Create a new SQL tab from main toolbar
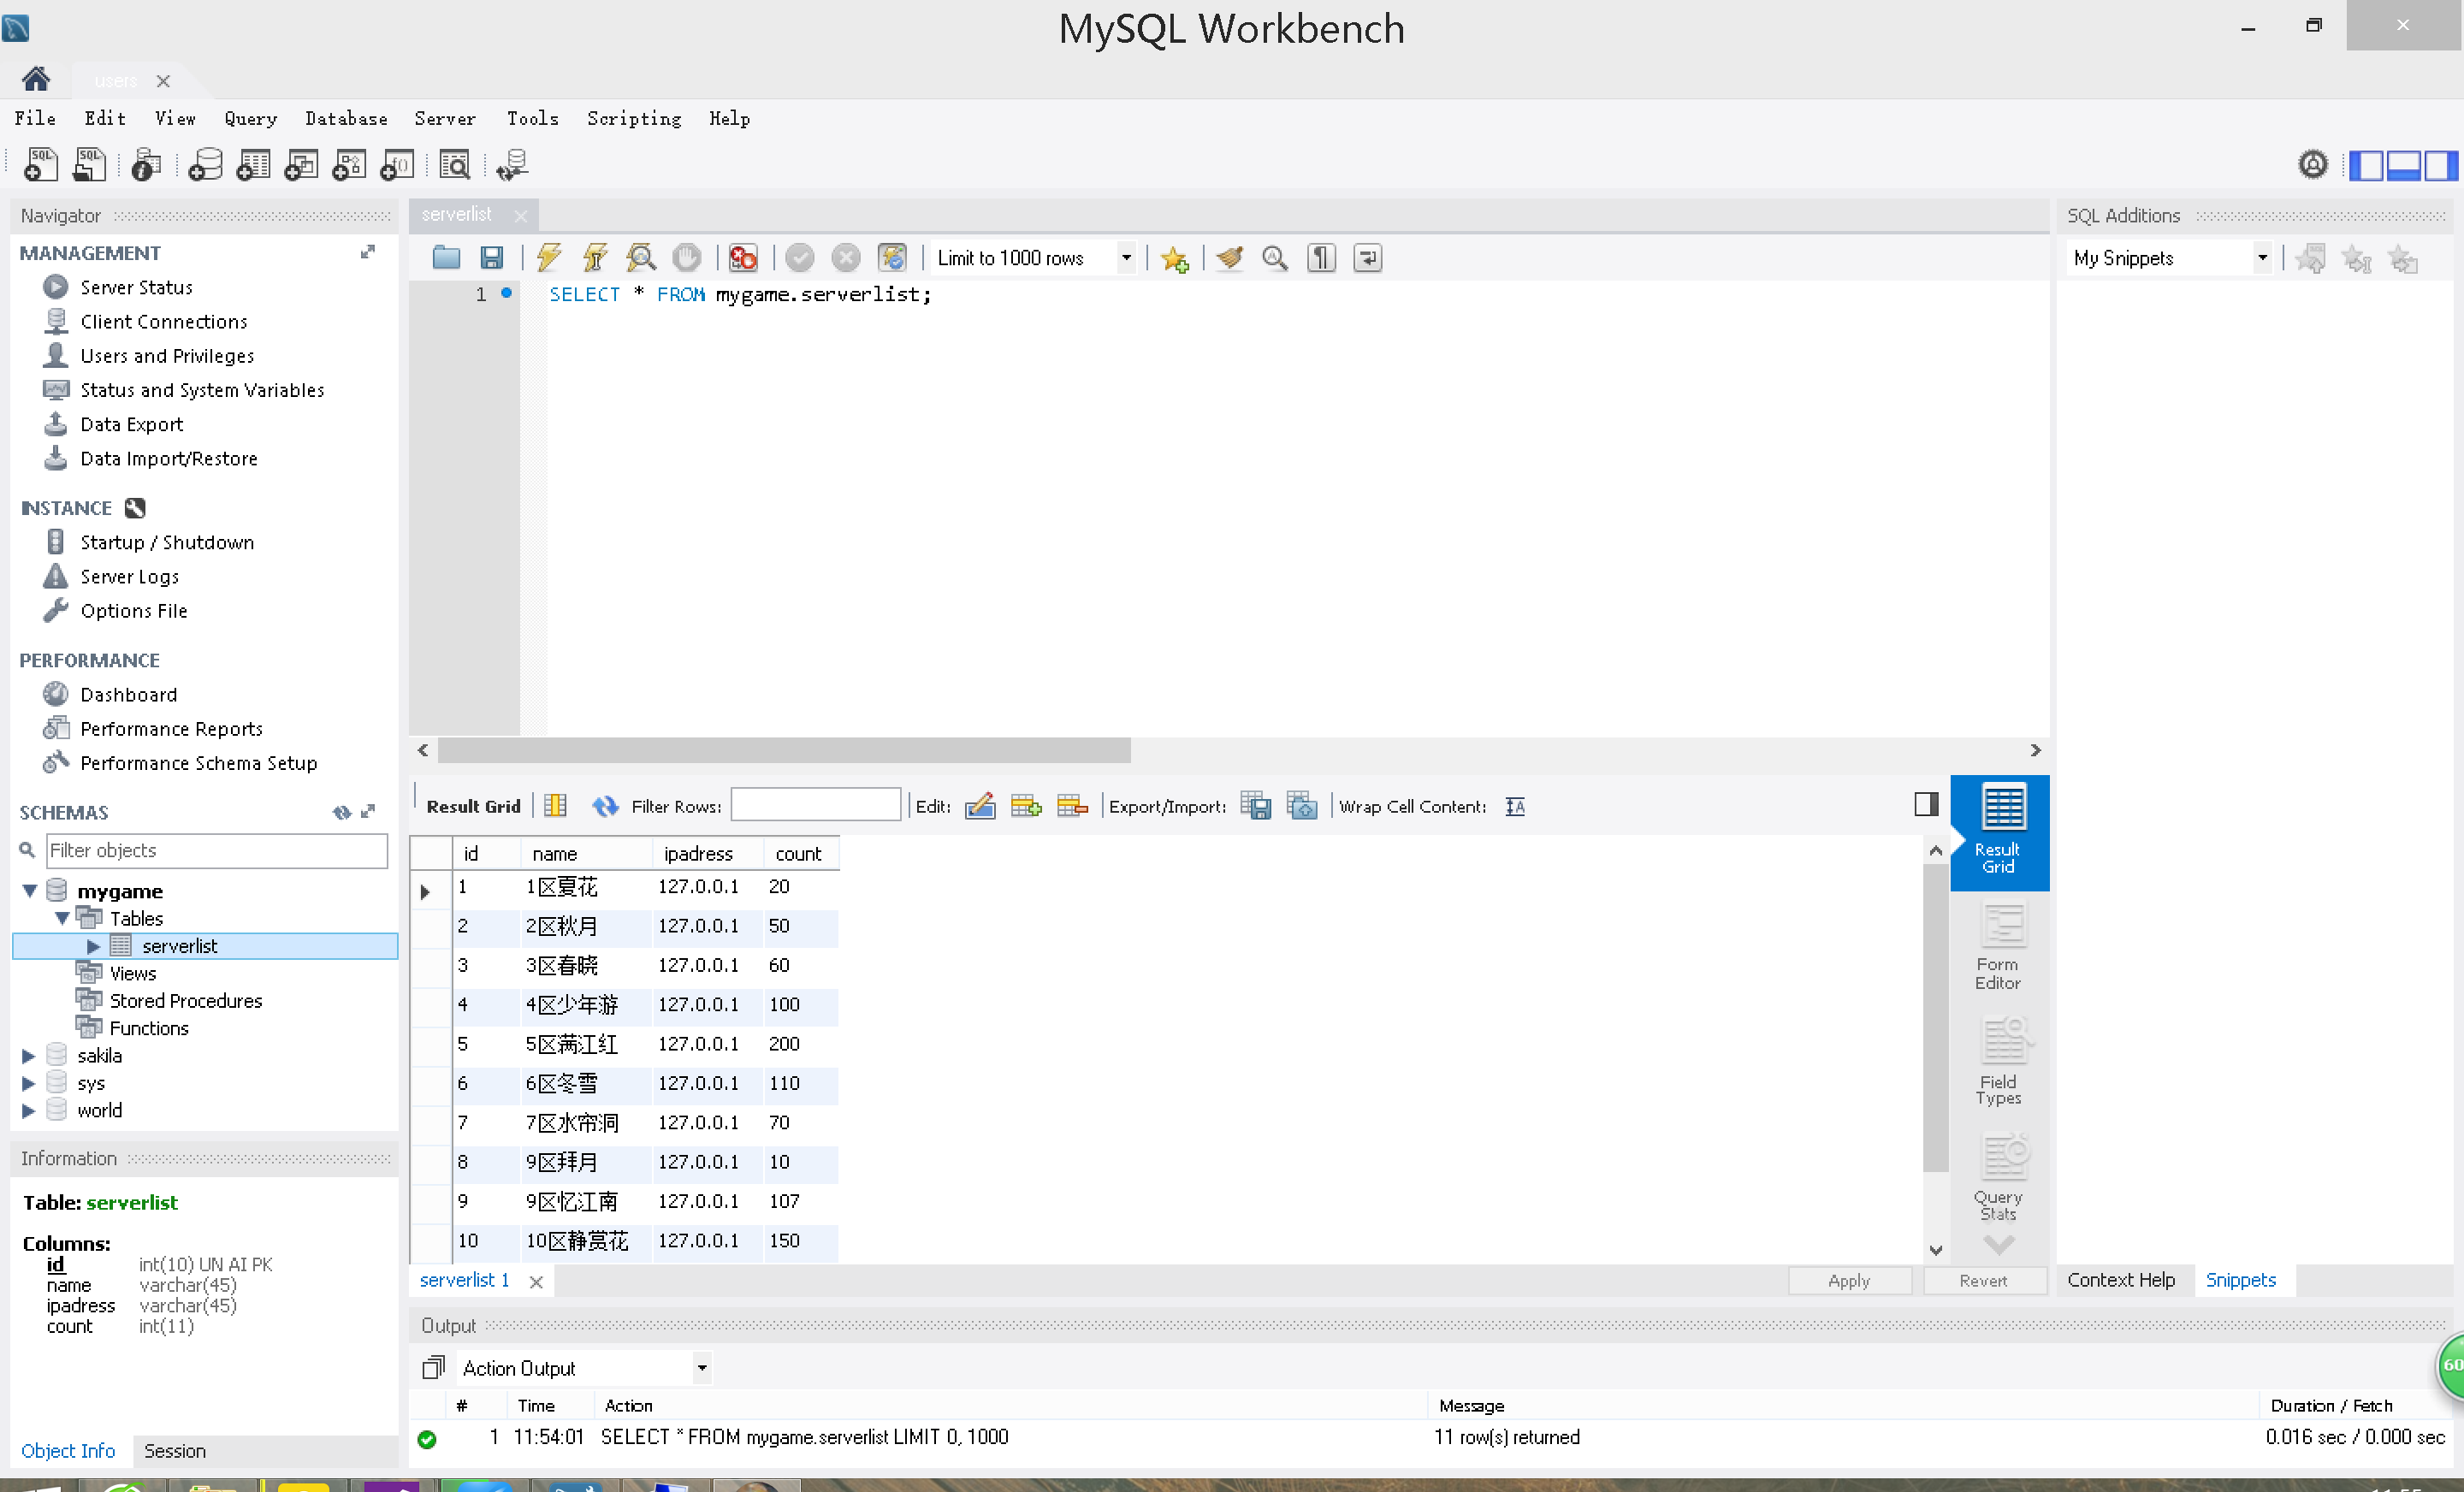This screenshot has height=1492, width=2464. click(41, 164)
